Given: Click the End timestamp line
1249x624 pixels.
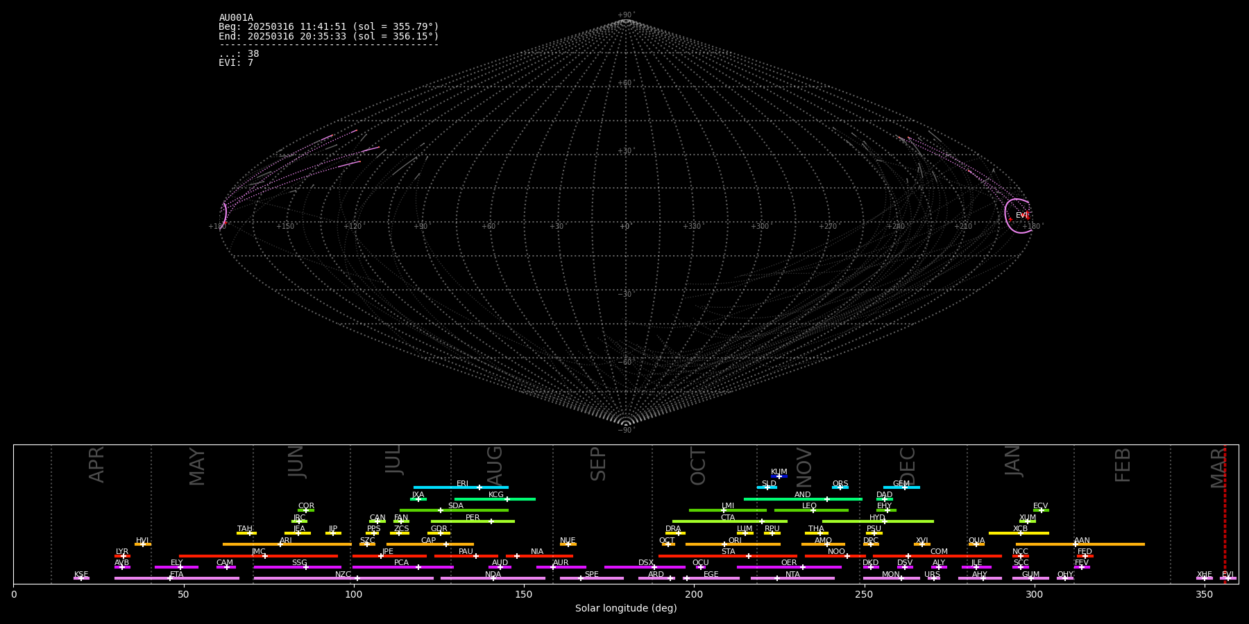Looking at the screenshot, I should click(329, 36).
